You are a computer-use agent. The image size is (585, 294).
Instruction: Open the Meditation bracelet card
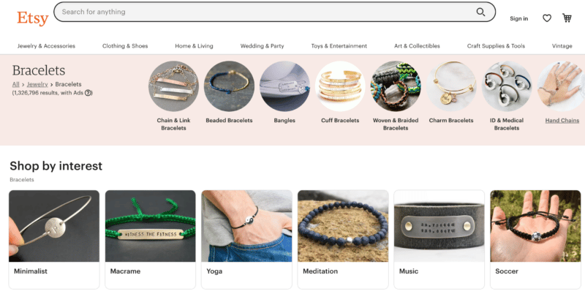[x=343, y=240]
